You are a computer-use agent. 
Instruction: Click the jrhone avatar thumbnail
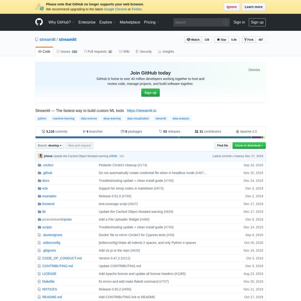click(x=40, y=156)
